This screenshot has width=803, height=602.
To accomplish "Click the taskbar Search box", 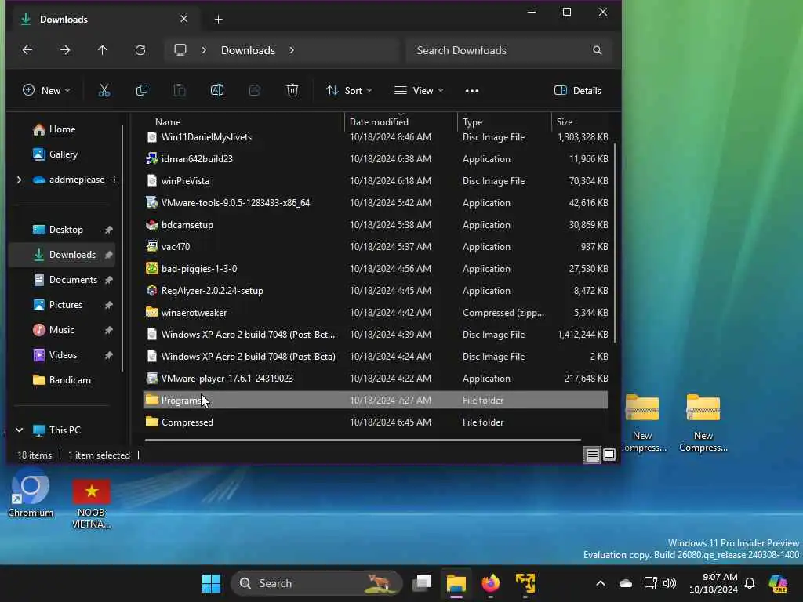I will (x=317, y=583).
